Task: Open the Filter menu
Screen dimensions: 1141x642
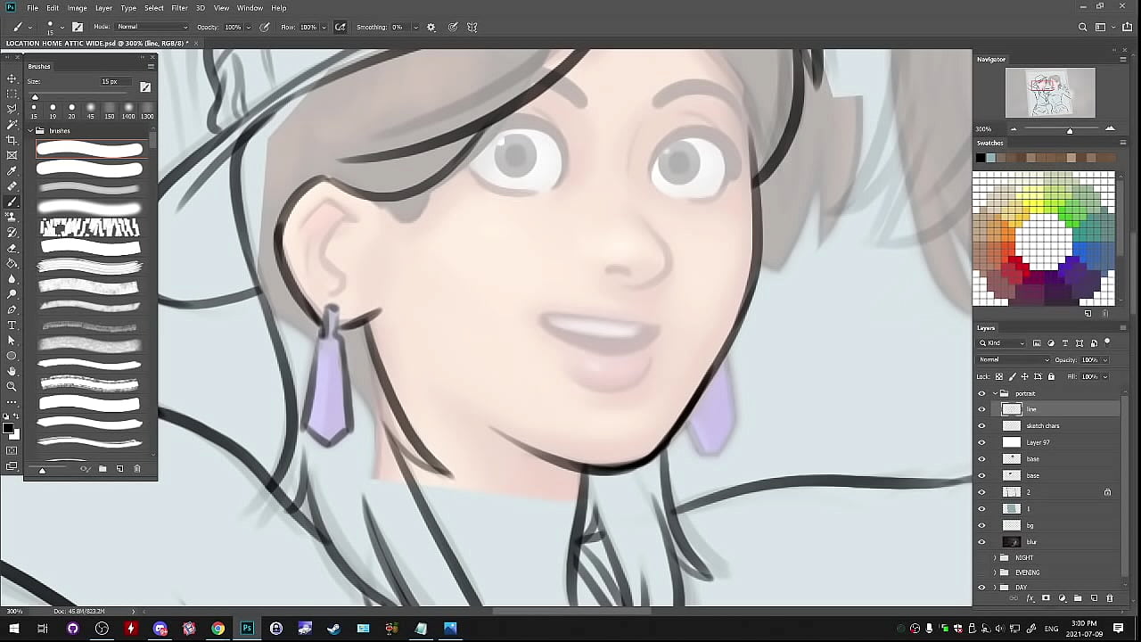Action: (x=179, y=8)
